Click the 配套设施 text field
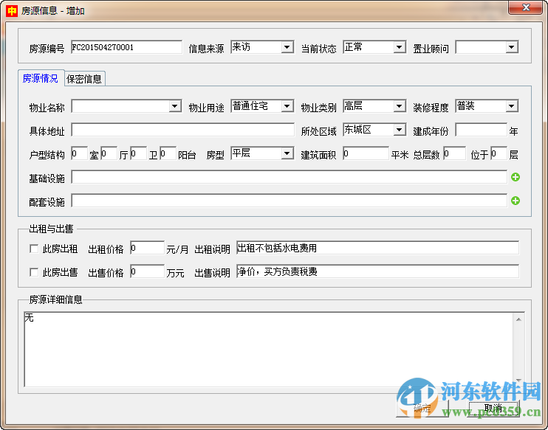Viewport: 548px width, 430px height. tap(289, 201)
